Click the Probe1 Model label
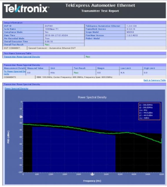The height and width of the screenshot is (187, 167). click(x=93, y=39)
